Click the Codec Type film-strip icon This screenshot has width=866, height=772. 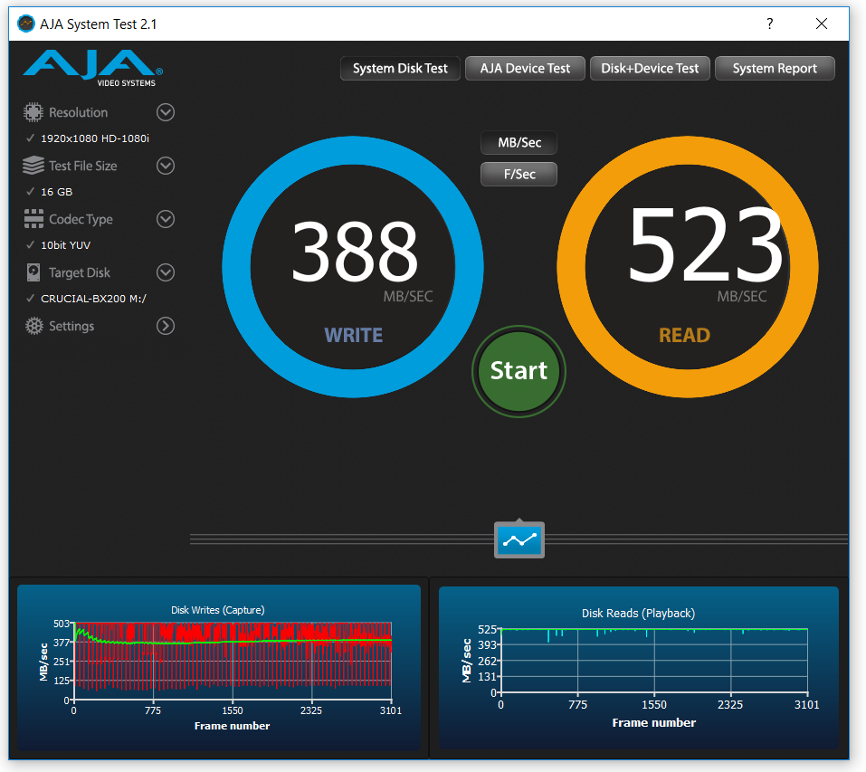point(33,219)
